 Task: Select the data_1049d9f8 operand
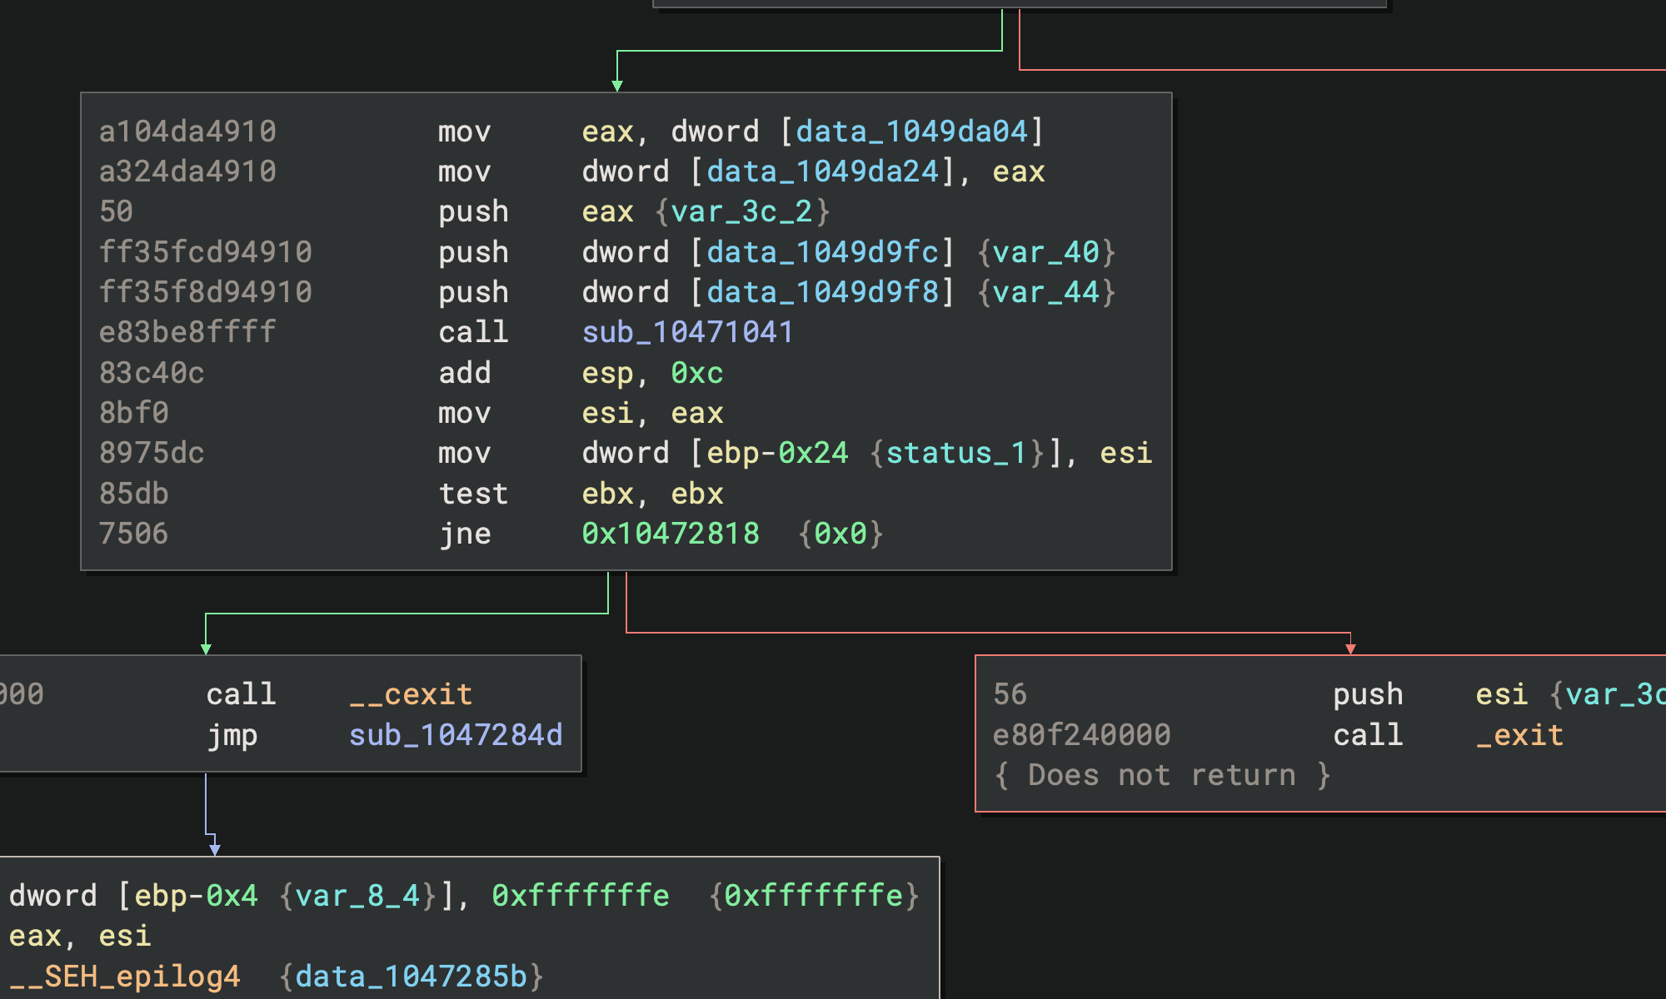pyautogui.click(x=822, y=292)
